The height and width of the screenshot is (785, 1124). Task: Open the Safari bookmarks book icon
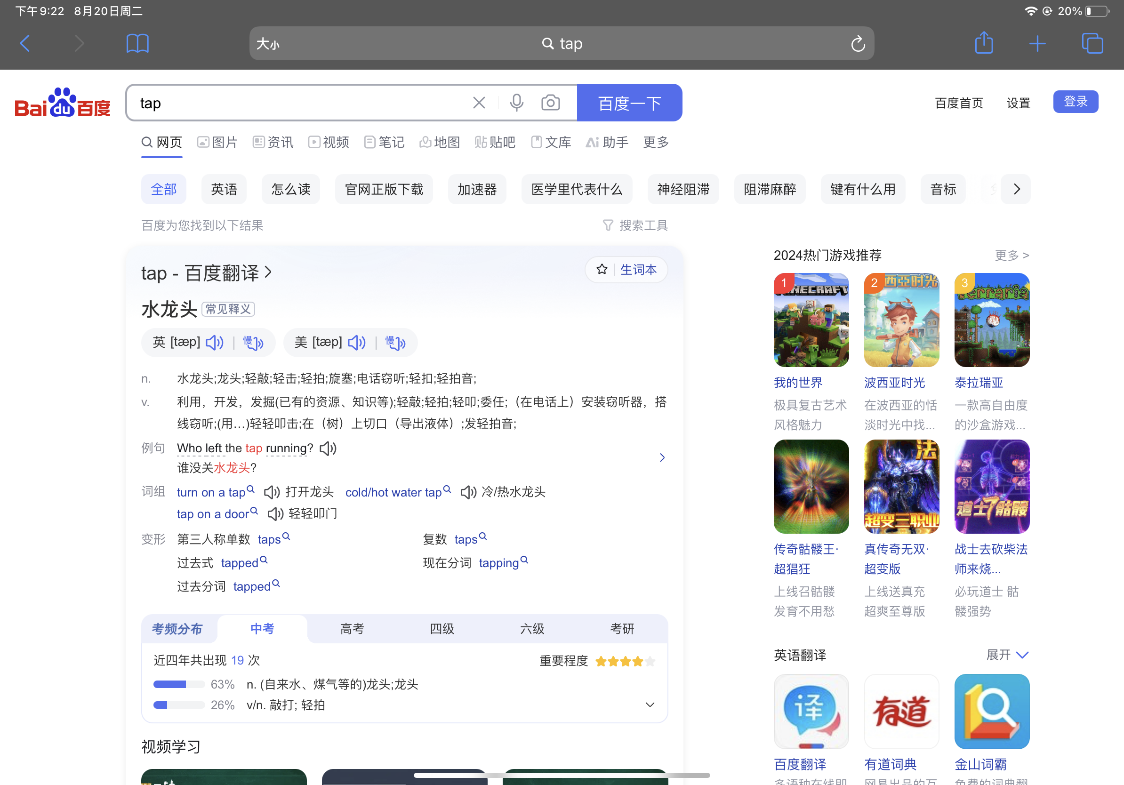tap(137, 44)
